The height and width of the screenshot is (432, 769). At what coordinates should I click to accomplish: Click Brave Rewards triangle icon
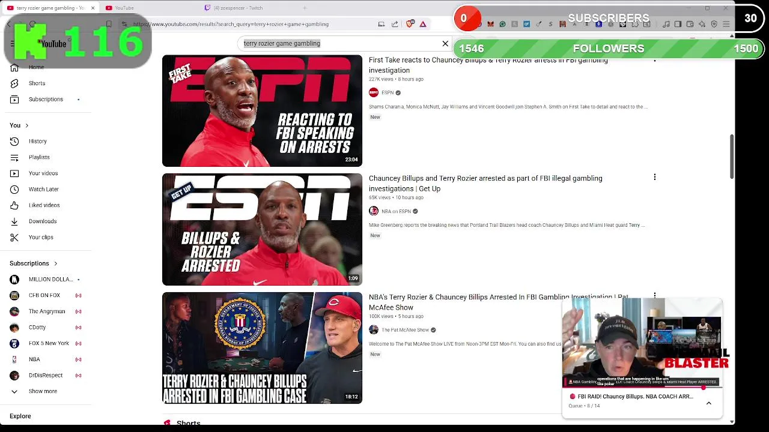click(x=423, y=24)
